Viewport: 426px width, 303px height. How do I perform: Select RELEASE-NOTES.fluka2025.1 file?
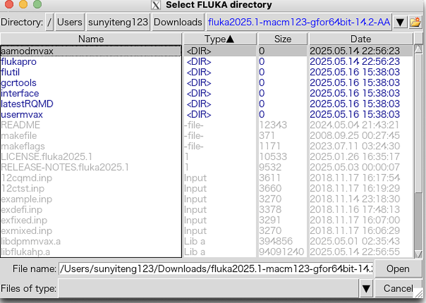point(65,167)
